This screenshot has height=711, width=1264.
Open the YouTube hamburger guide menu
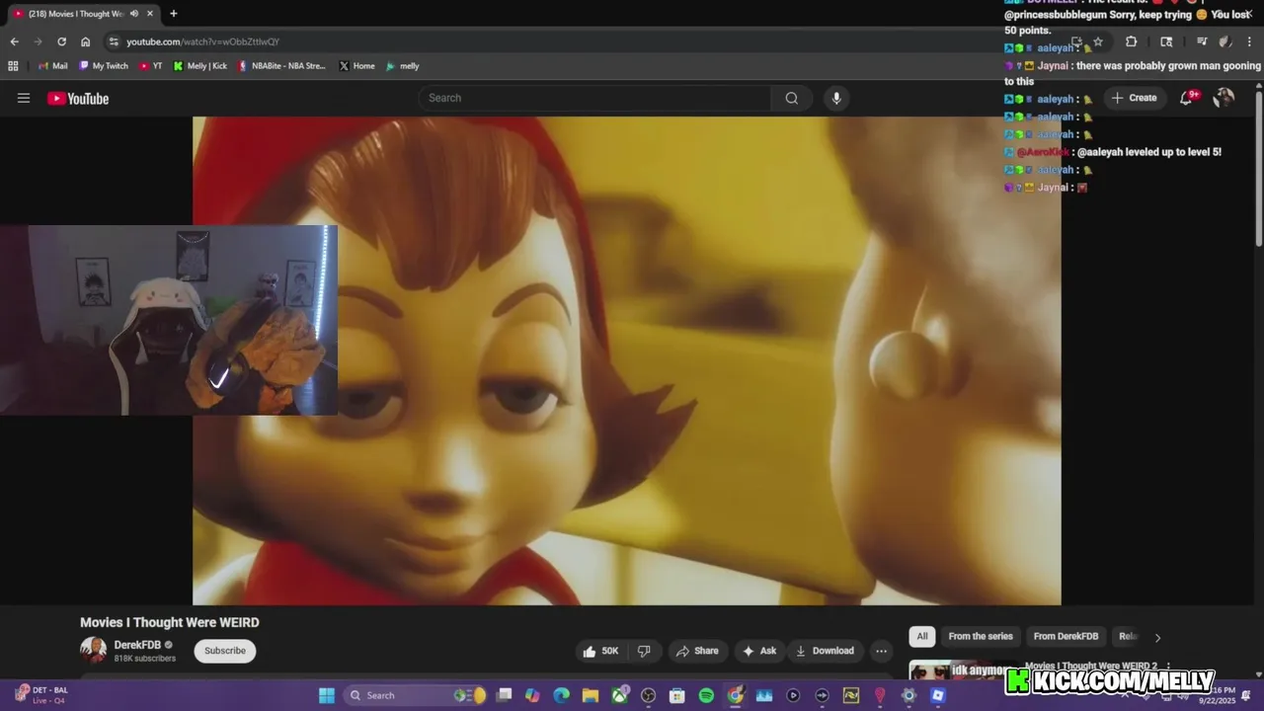24,98
